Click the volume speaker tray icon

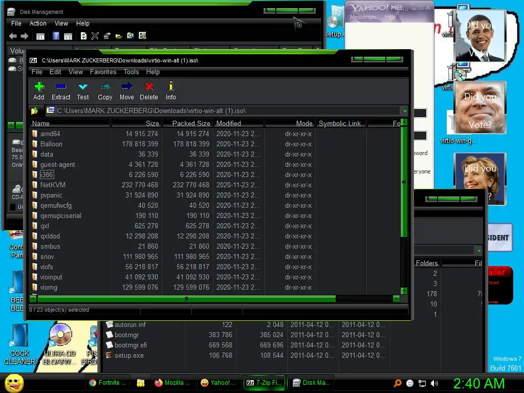point(434,383)
